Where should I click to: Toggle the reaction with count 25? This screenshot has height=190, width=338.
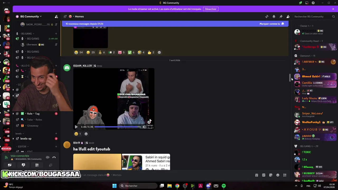[91, 52]
